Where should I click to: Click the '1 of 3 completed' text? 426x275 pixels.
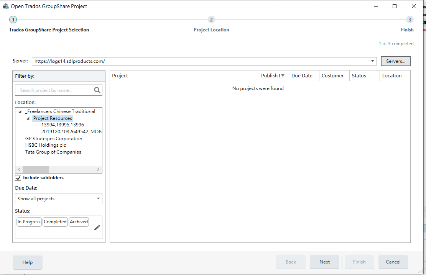tap(396, 44)
